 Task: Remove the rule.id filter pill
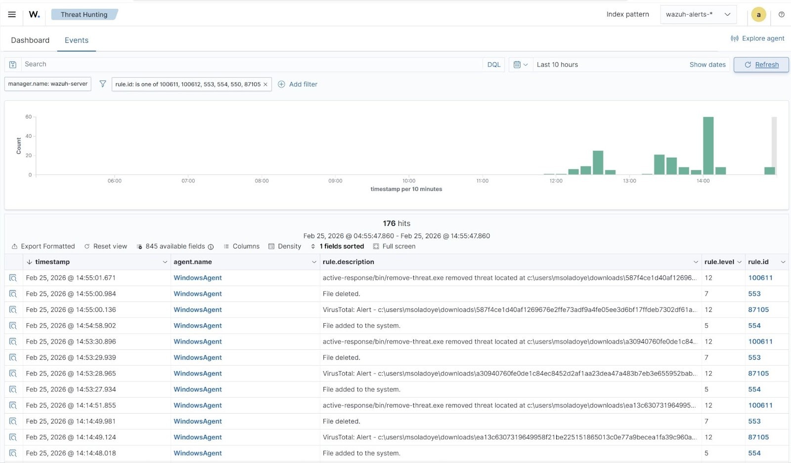coord(265,84)
